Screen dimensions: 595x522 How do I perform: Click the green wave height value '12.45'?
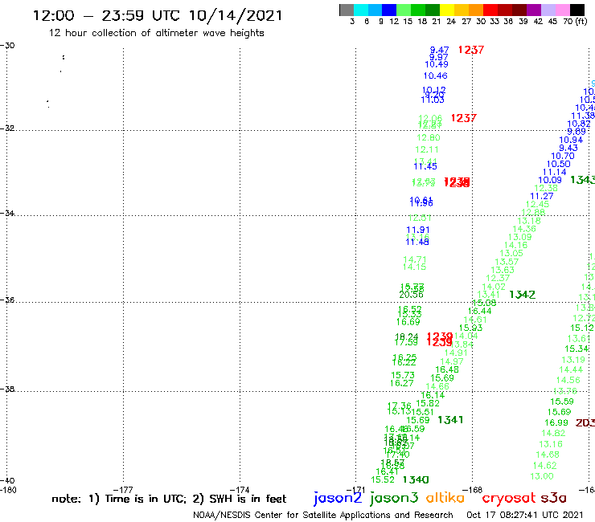pyautogui.click(x=537, y=204)
